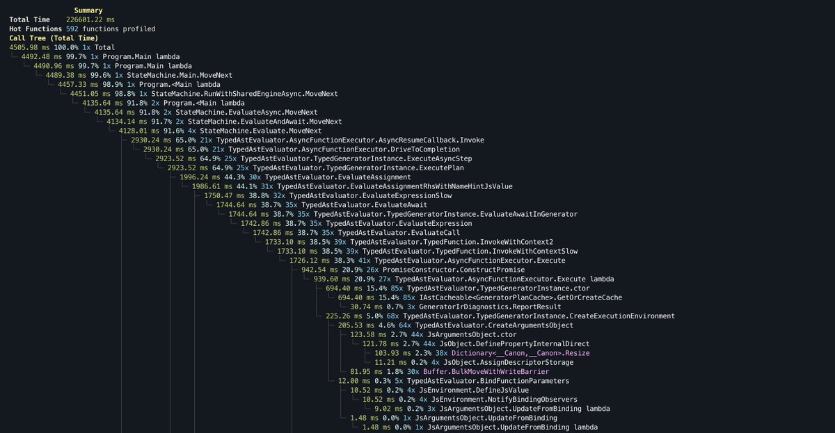835x433 pixels.
Task: Click the EvaluateAwaitInGenerator row
Action: click(403, 213)
